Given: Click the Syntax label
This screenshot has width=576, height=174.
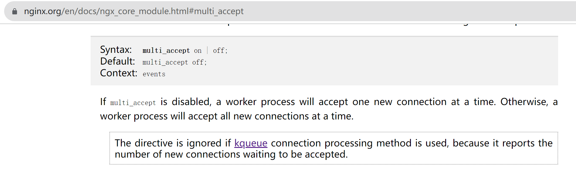Looking at the screenshot, I should [x=116, y=50].
